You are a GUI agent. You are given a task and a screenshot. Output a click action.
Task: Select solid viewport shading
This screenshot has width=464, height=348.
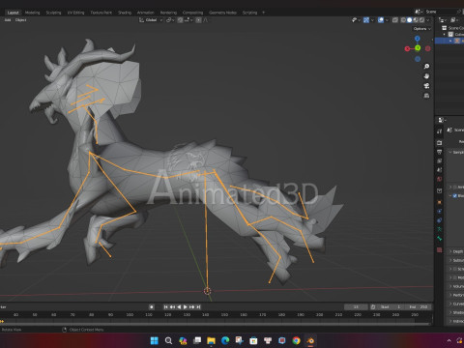409,20
